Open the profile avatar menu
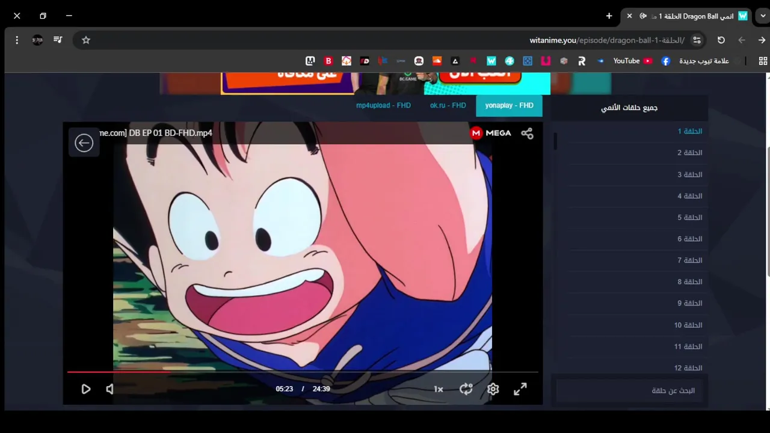Viewport: 770px width, 433px height. [37, 40]
